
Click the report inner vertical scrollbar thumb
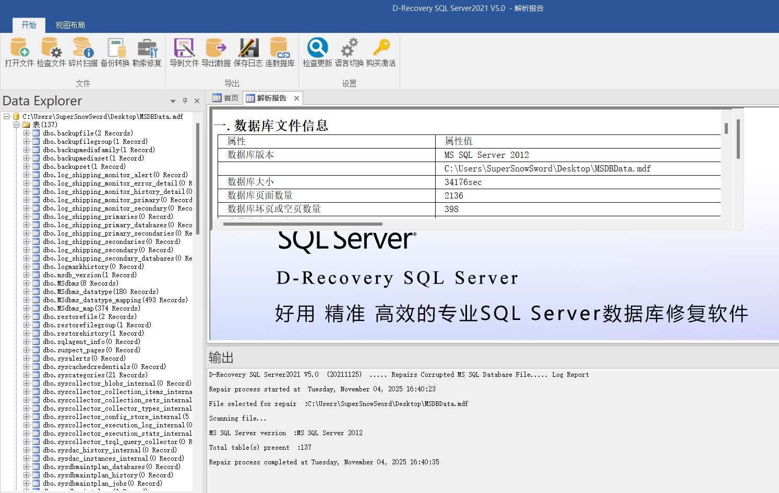point(726,128)
